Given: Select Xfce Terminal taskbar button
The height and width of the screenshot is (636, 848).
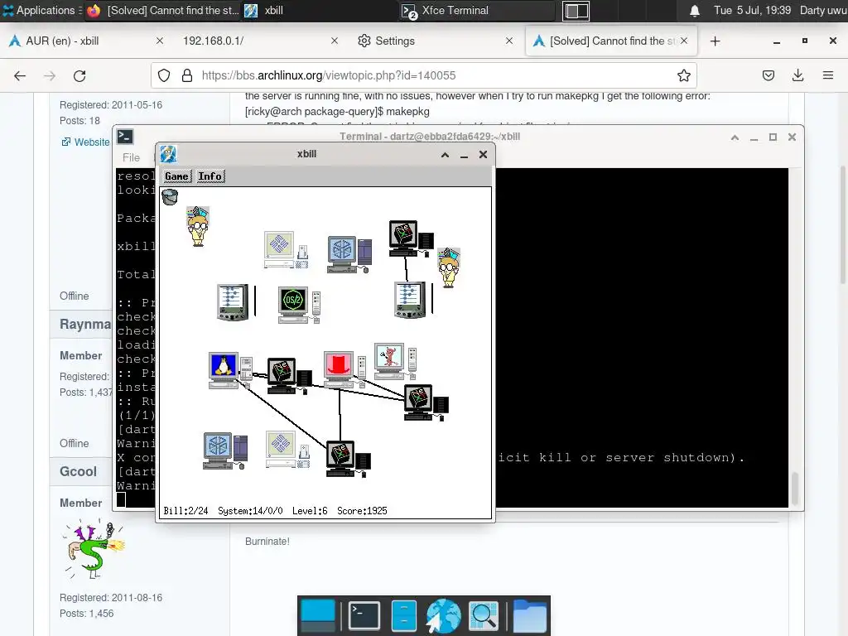Looking at the screenshot, I should pyautogui.click(x=477, y=10).
